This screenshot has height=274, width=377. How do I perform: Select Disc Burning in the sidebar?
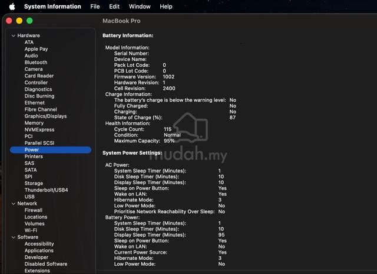pos(39,96)
